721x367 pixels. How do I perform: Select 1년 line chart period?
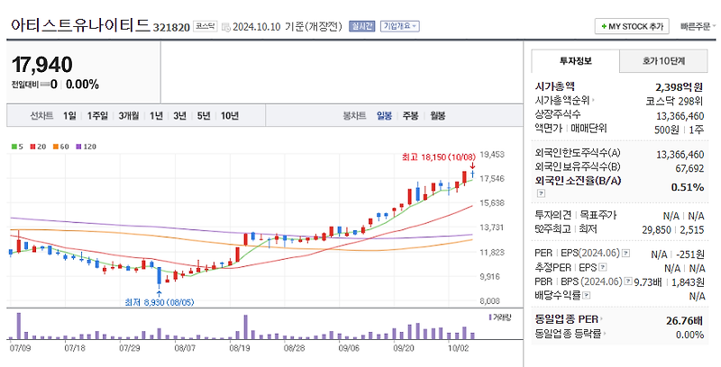pos(156,116)
